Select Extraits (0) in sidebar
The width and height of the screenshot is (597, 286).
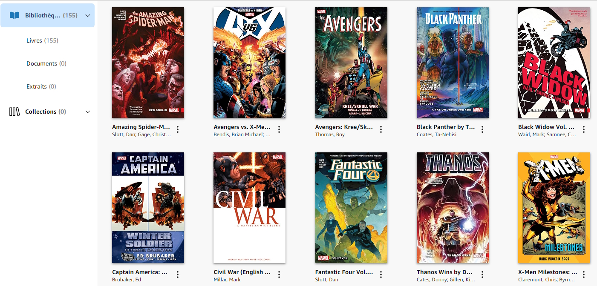pos(41,86)
